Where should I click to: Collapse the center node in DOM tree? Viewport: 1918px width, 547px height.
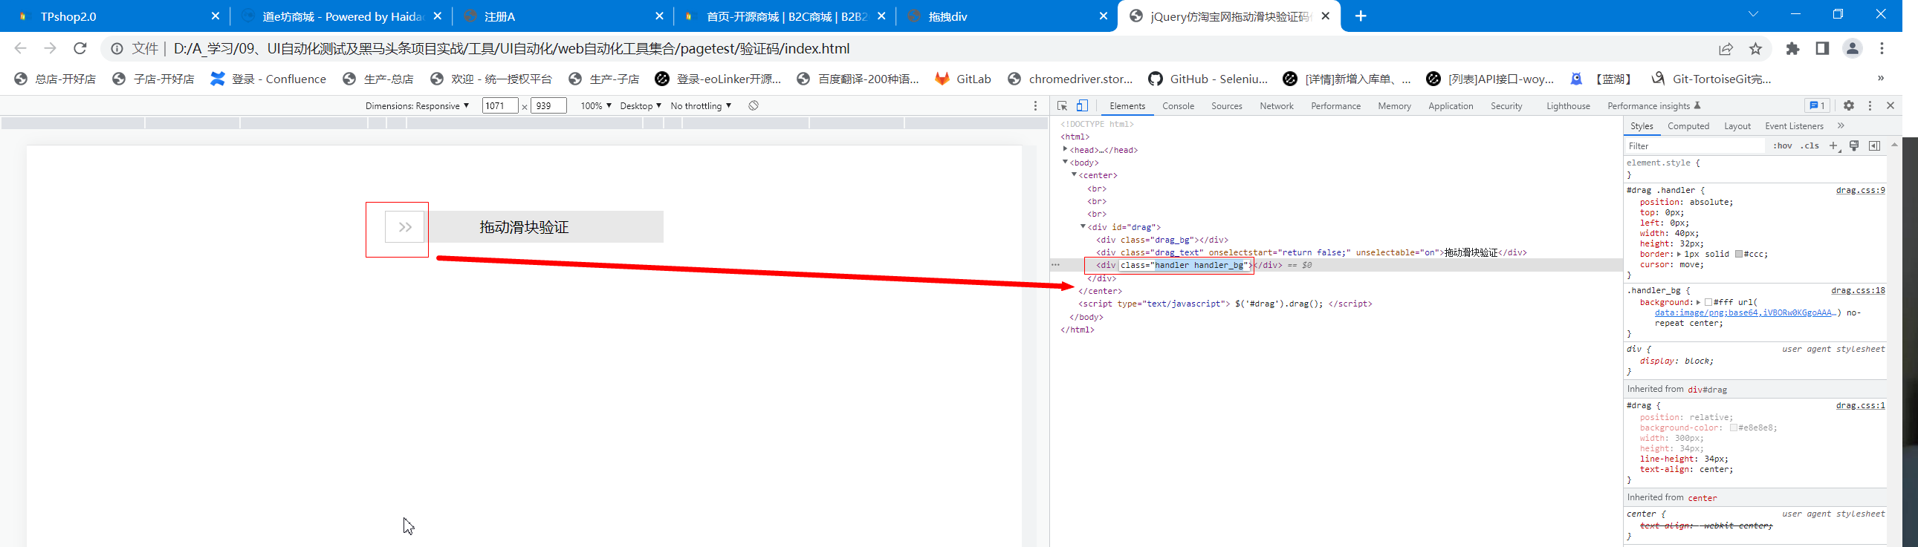1075,174
